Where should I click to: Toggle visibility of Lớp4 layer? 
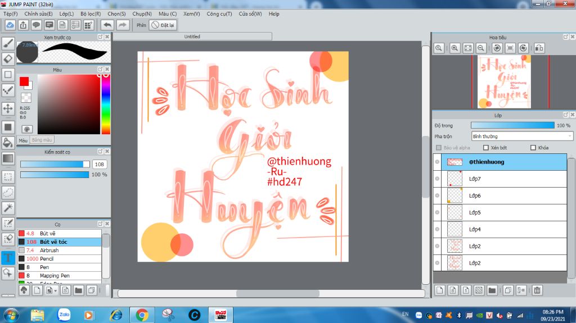pos(437,229)
